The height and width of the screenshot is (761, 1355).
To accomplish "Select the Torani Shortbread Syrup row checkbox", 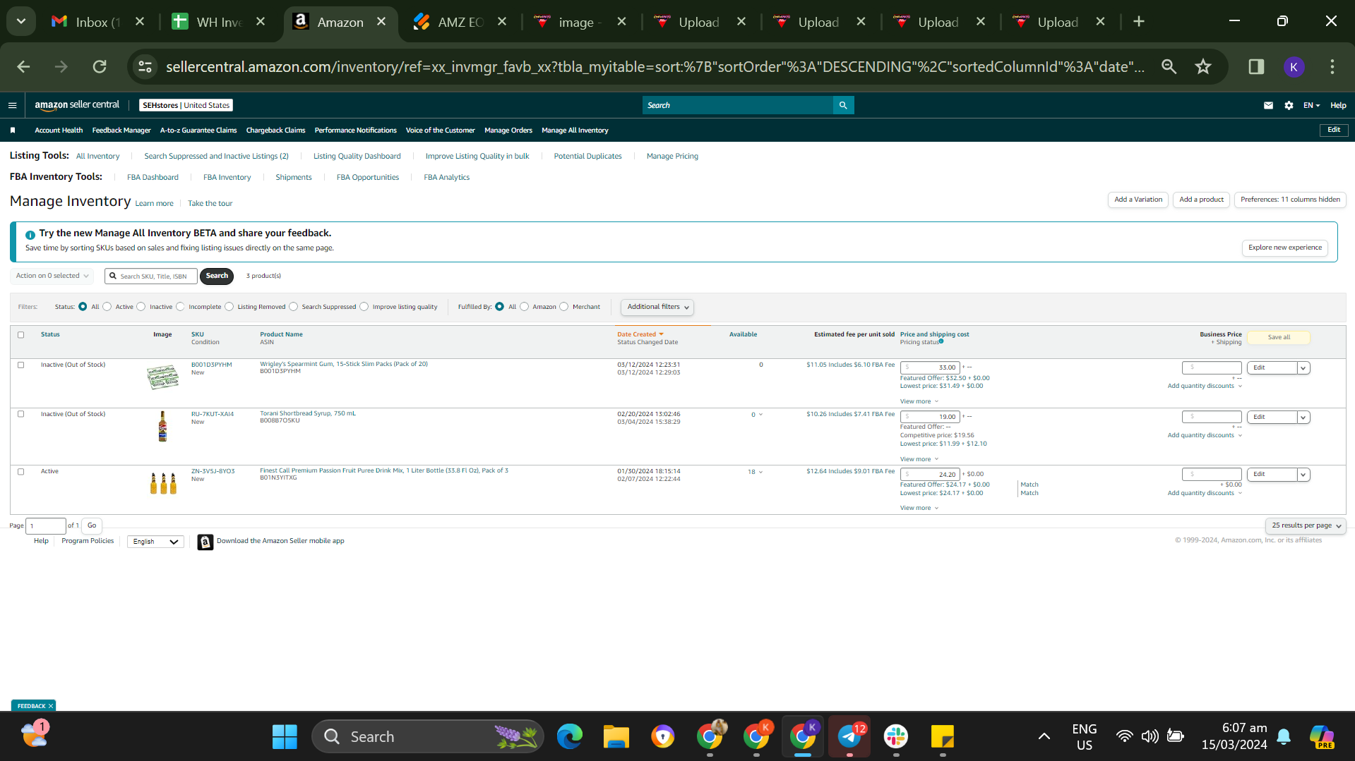I will click(x=21, y=415).
